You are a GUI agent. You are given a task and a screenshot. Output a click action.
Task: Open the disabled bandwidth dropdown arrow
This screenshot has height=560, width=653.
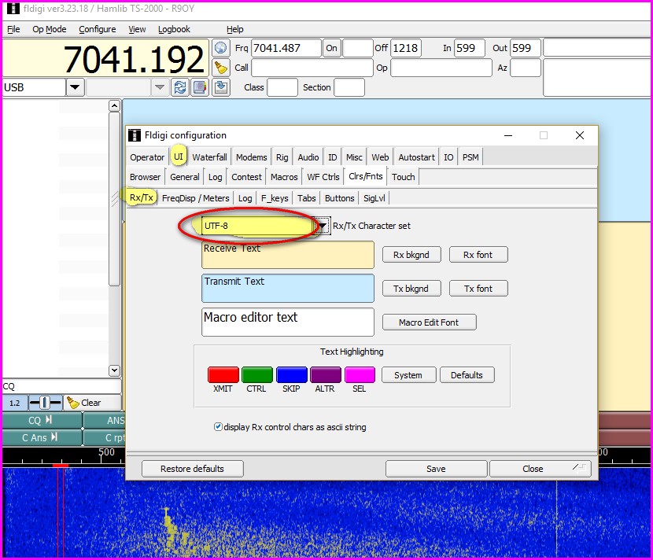pyautogui.click(x=159, y=87)
